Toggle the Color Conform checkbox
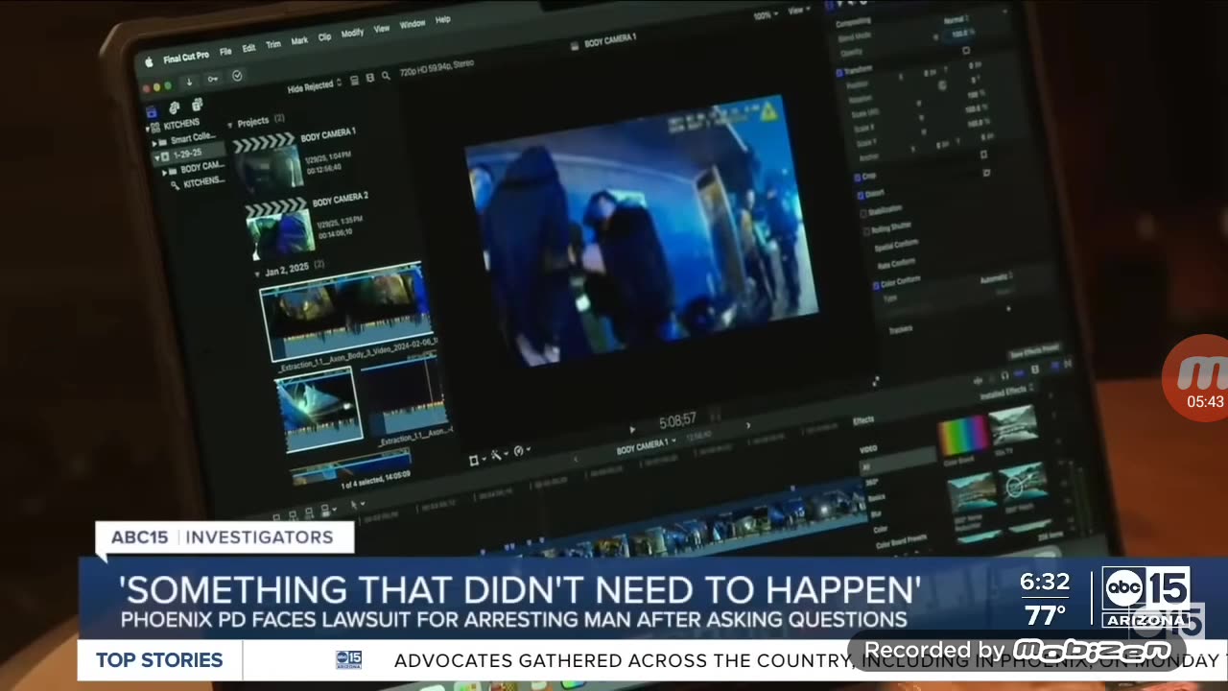Viewport: 1228px width, 691px height. pyautogui.click(x=874, y=286)
